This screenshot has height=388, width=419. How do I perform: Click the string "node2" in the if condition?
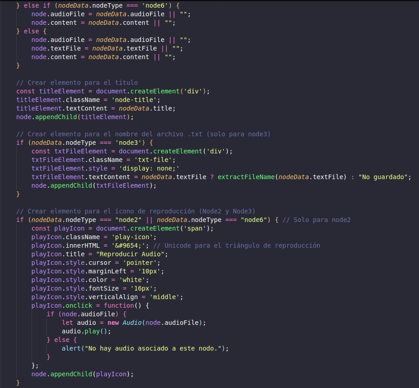[128, 220]
